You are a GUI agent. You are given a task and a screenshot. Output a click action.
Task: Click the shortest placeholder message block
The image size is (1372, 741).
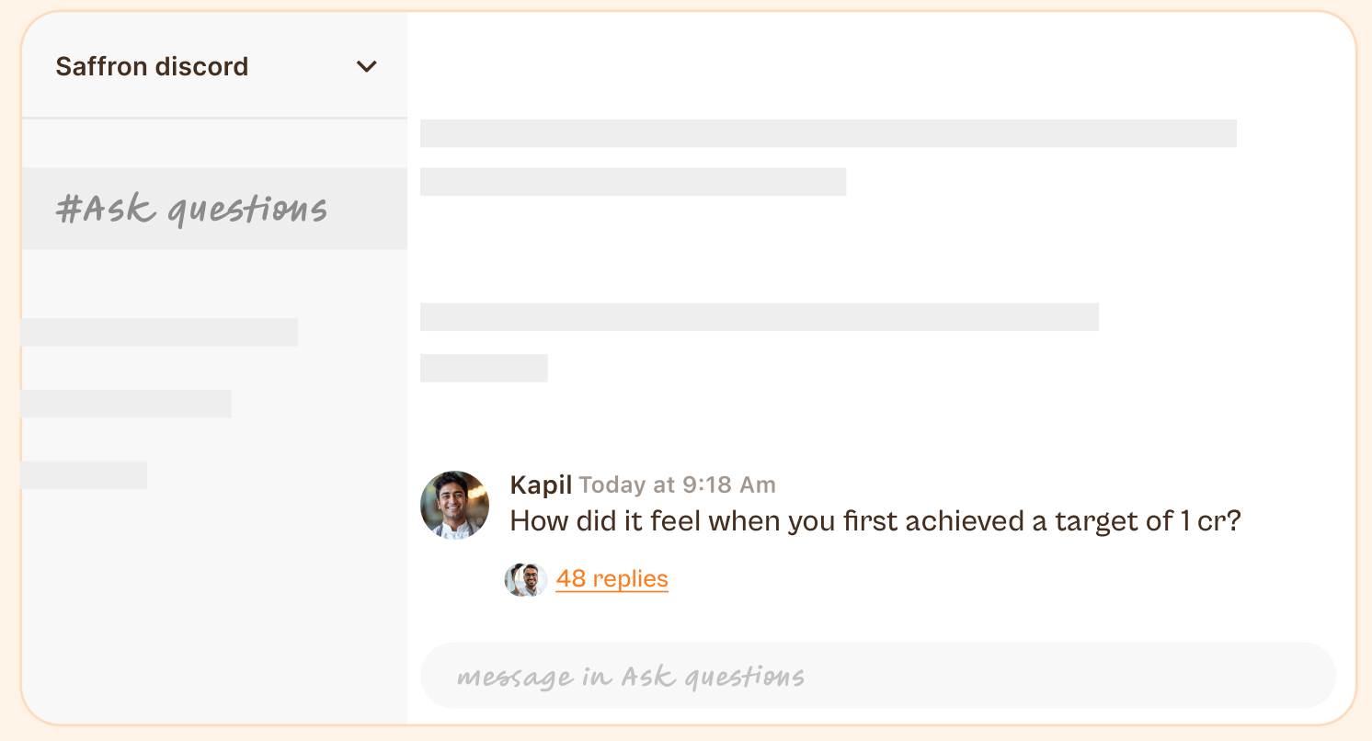click(x=484, y=368)
